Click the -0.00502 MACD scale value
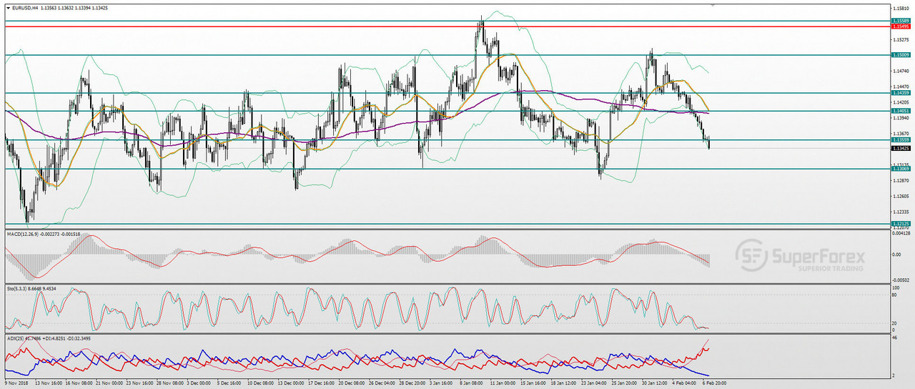 pyautogui.click(x=902, y=280)
